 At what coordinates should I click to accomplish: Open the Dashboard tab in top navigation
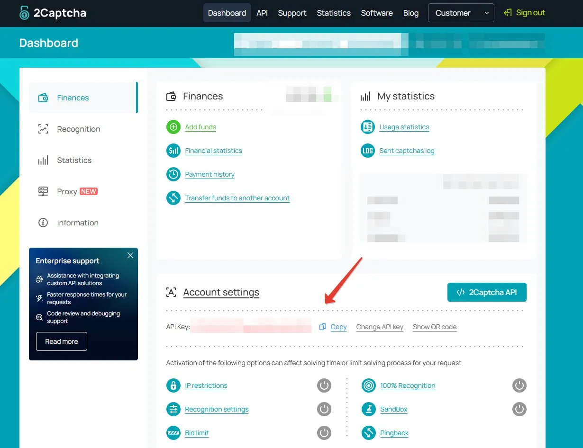[227, 13]
